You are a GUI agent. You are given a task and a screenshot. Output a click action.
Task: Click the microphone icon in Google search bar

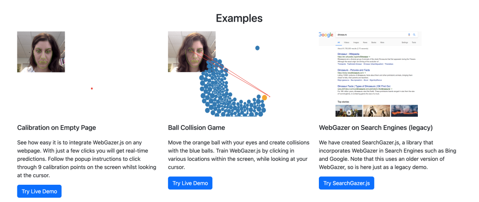coord(408,34)
